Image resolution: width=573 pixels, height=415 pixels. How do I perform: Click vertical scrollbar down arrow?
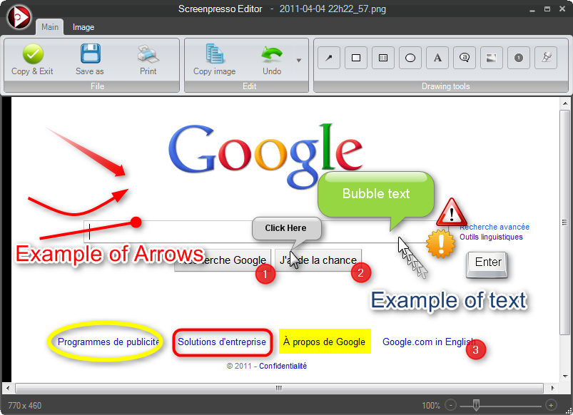point(565,376)
